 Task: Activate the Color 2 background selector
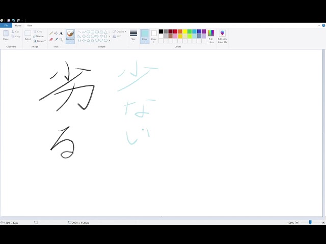click(154, 36)
